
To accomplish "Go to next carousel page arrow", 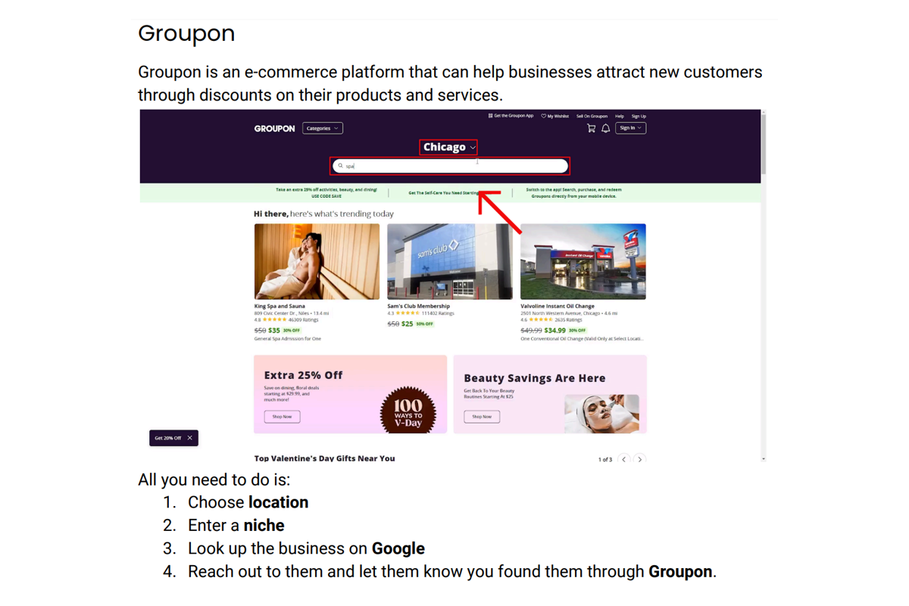I will point(640,459).
